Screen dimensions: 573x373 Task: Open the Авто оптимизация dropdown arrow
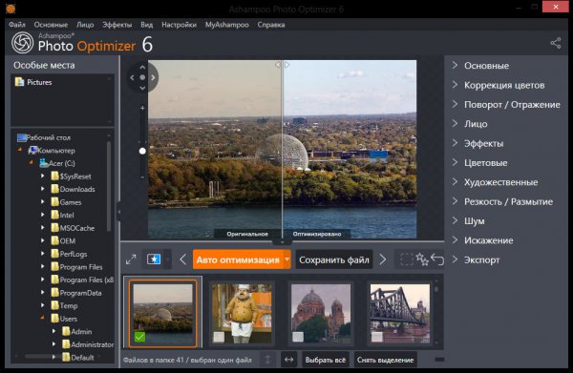tap(287, 259)
